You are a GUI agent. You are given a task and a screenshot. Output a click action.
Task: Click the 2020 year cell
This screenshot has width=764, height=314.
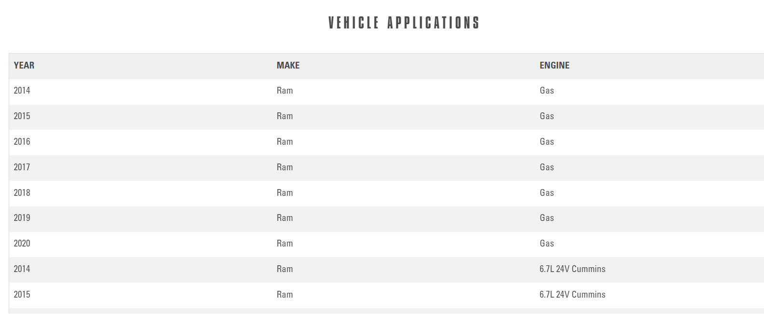click(22, 244)
